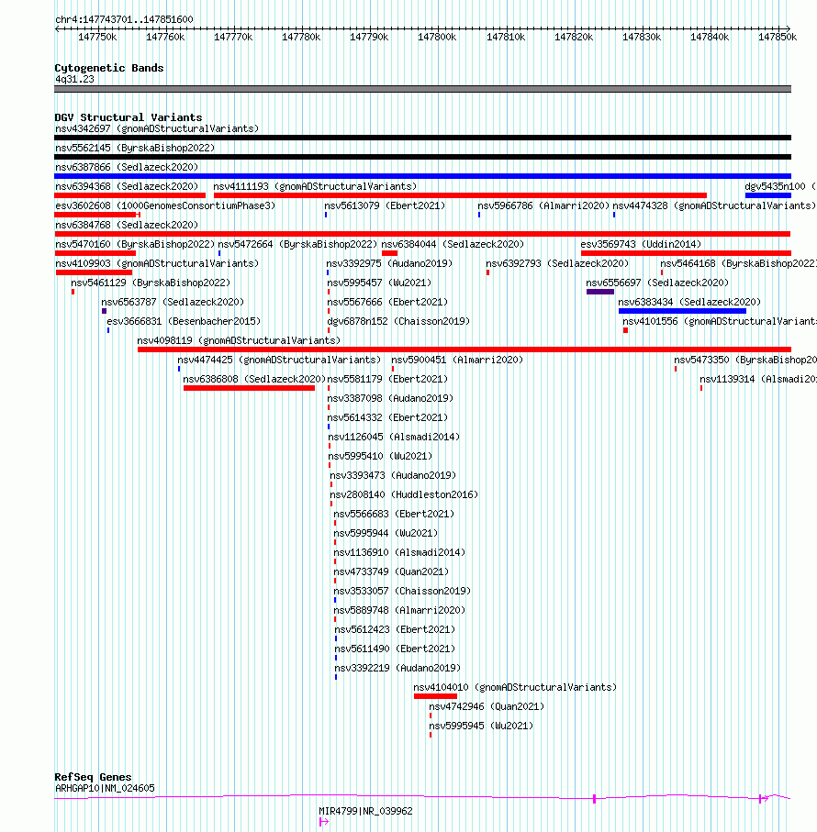Open nsv6563787 Sedlazeck2020 label

coord(173,302)
